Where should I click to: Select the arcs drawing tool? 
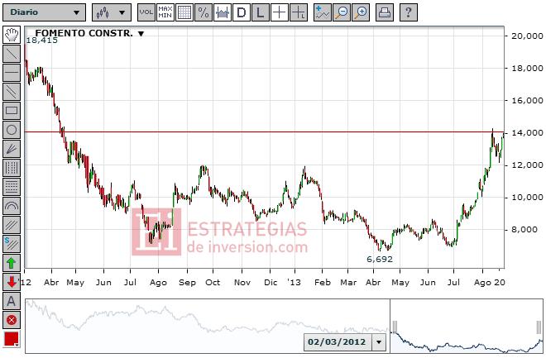tap(12, 206)
